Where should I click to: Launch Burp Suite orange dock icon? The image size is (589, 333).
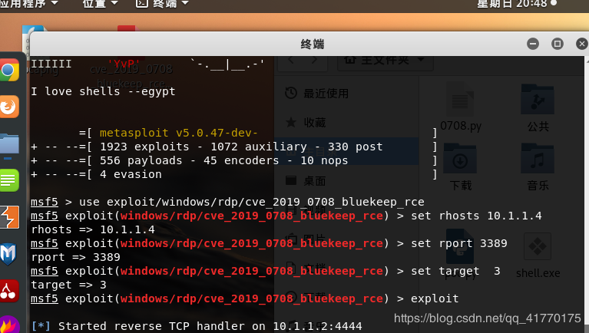pos(9,217)
